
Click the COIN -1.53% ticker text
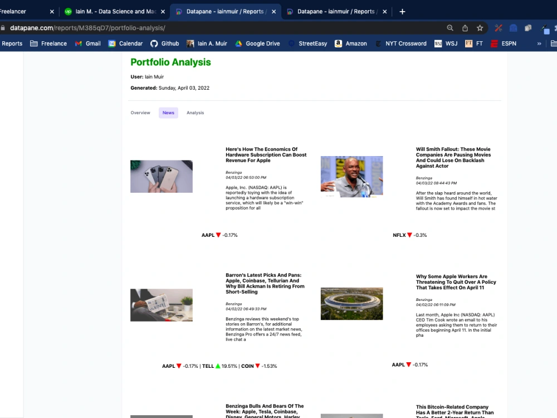(x=259, y=366)
